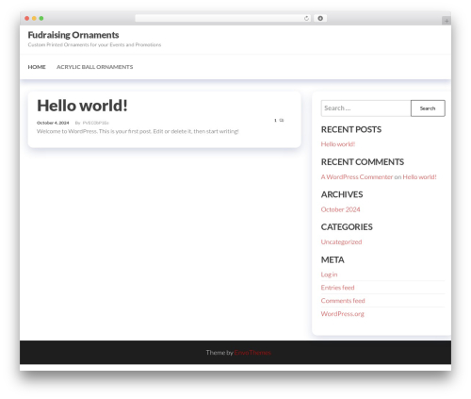
Task: Focus the Search input field
Action: point(365,108)
